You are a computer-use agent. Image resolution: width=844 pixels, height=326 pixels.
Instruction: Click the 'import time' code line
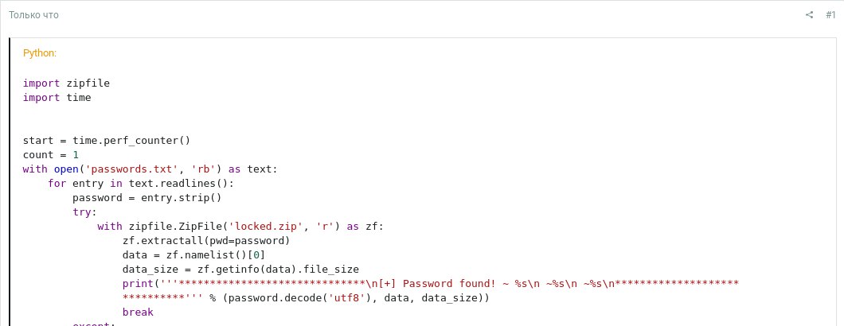57,97
